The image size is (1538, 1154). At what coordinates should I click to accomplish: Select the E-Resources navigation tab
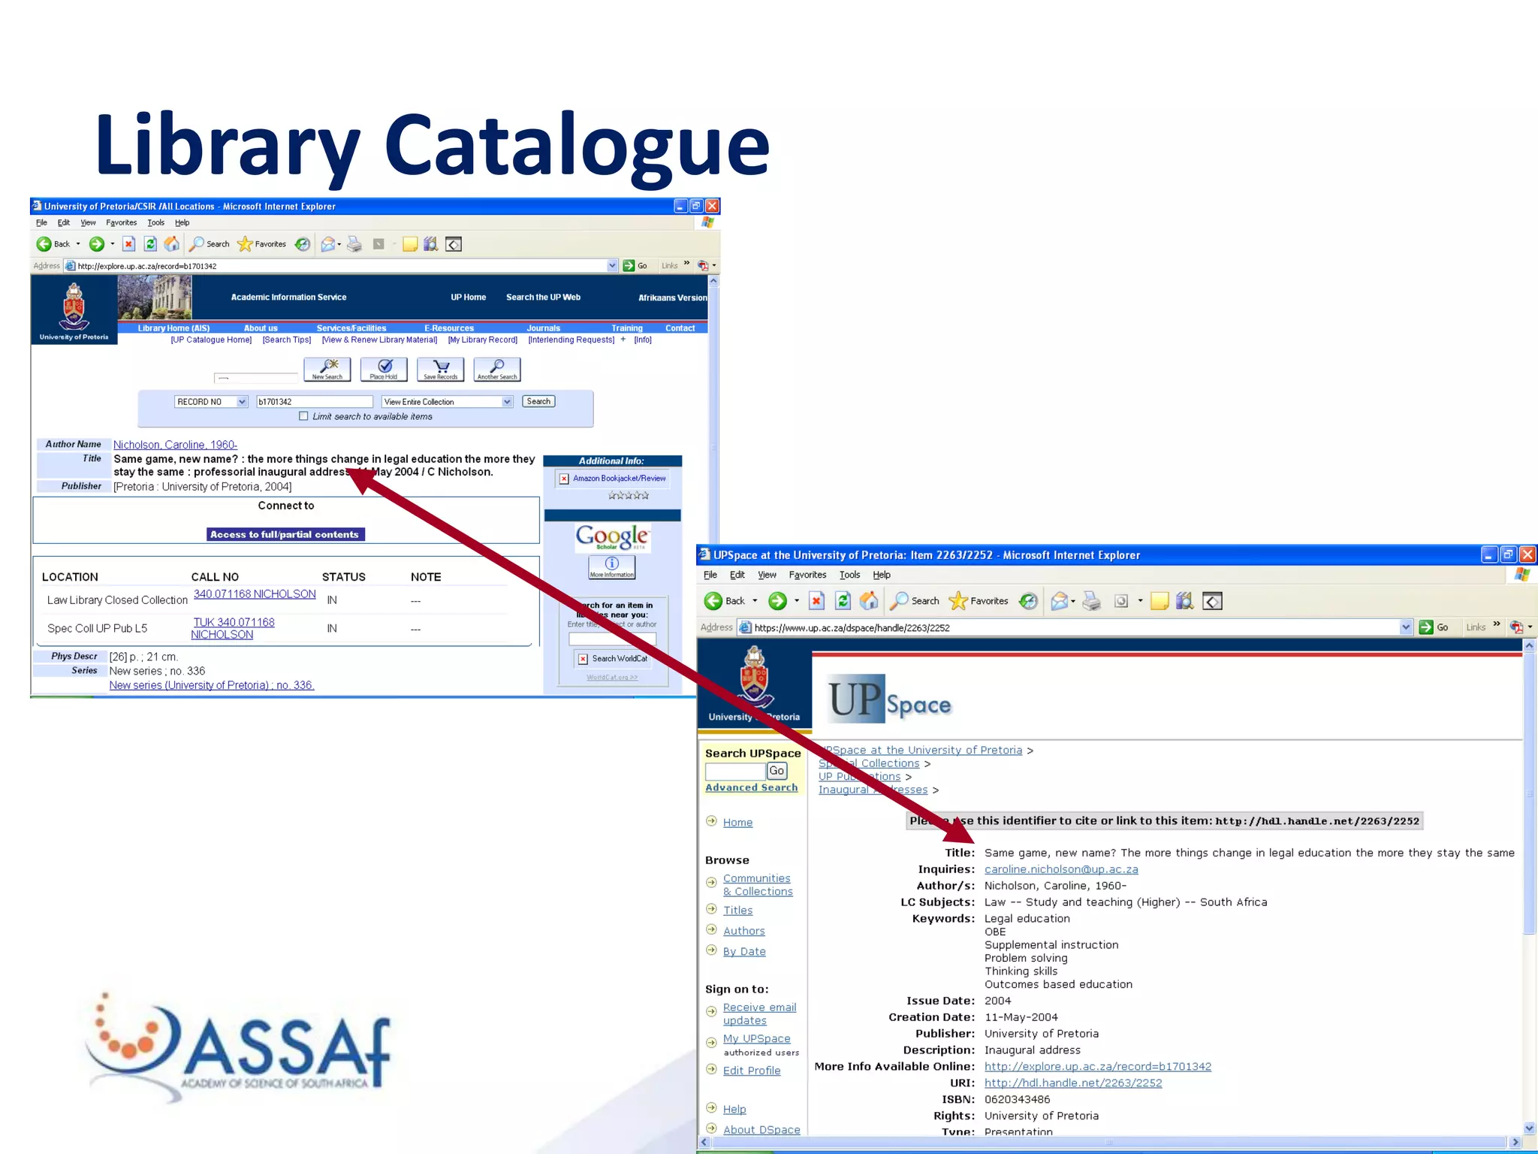[x=449, y=328]
